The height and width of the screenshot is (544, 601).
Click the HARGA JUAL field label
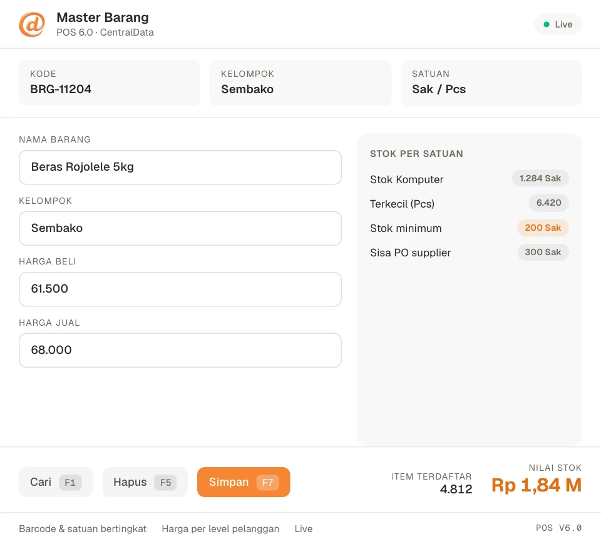click(49, 323)
